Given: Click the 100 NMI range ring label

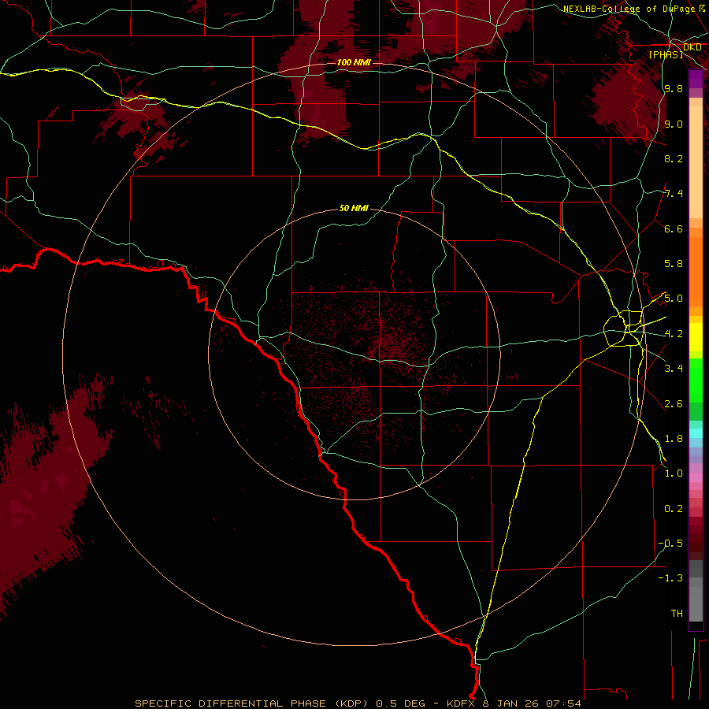Looking at the screenshot, I should pos(354,62).
